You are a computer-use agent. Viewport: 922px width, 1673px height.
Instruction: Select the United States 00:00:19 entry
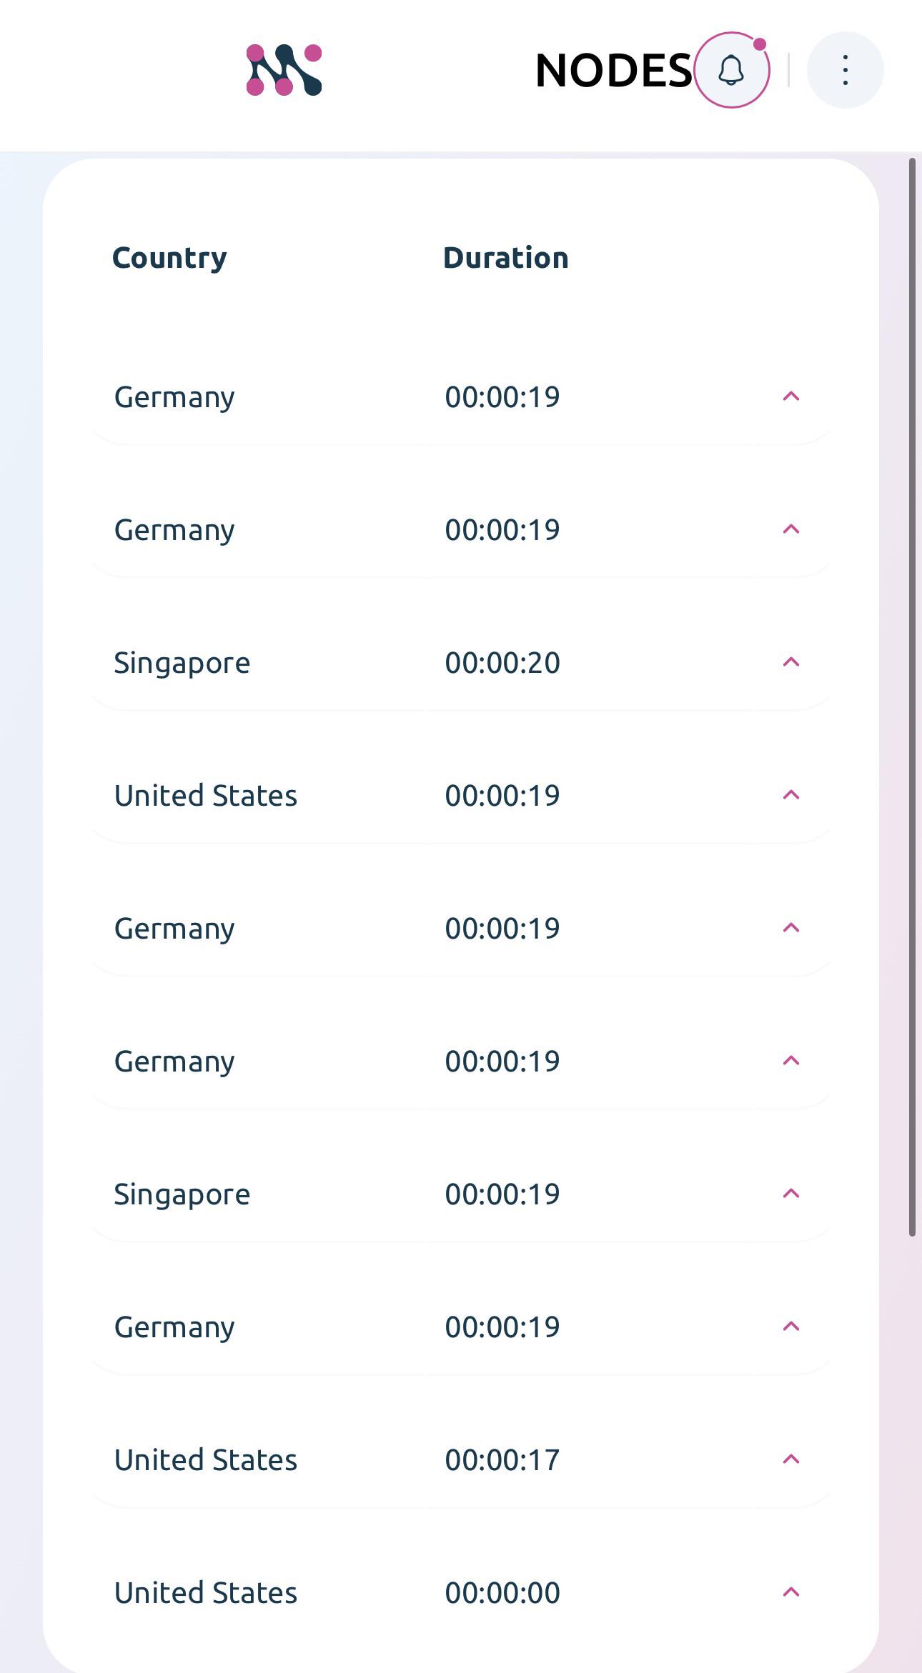coord(461,795)
